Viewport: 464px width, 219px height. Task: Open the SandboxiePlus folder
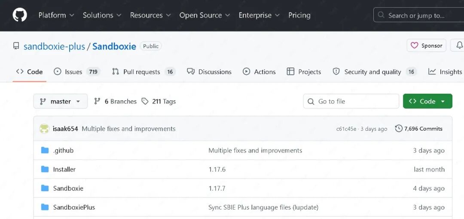tap(74, 207)
